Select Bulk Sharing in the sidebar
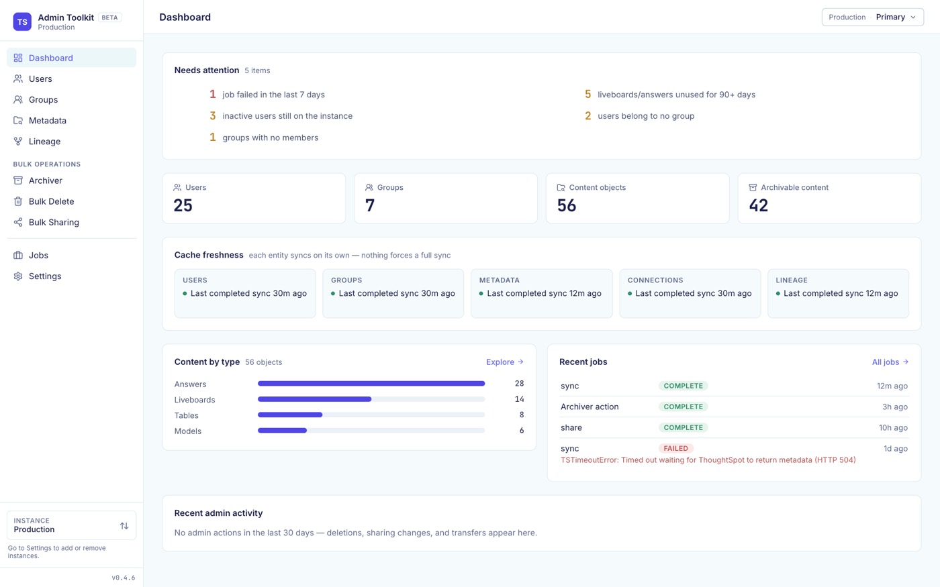 click(x=71, y=222)
